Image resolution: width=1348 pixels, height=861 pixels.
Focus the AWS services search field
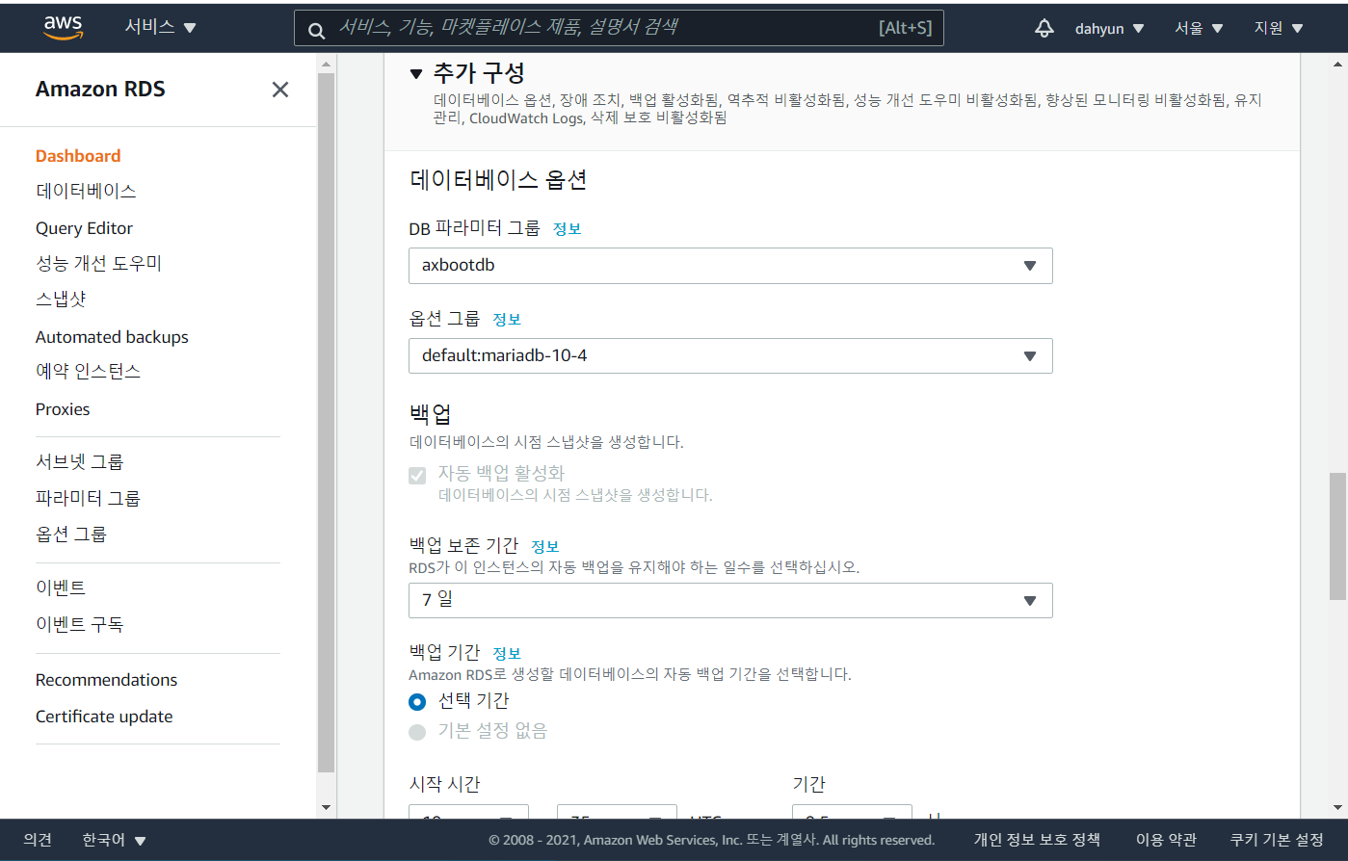[x=619, y=28]
